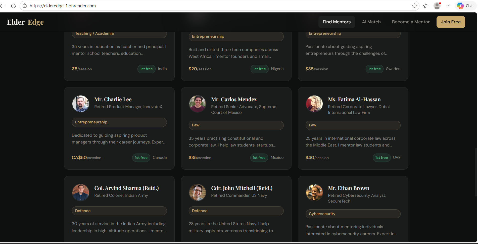This screenshot has height=244, width=478.
Task: Click Teaching / Academia category tag
Action: click(x=119, y=35)
